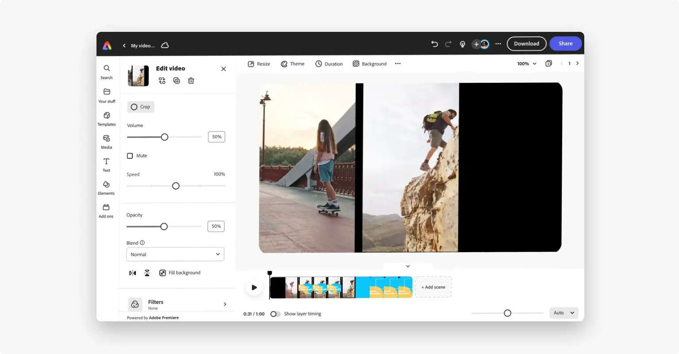Open the Add ons panel
The width and height of the screenshot is (679, 354).
(x=107, y=211)
